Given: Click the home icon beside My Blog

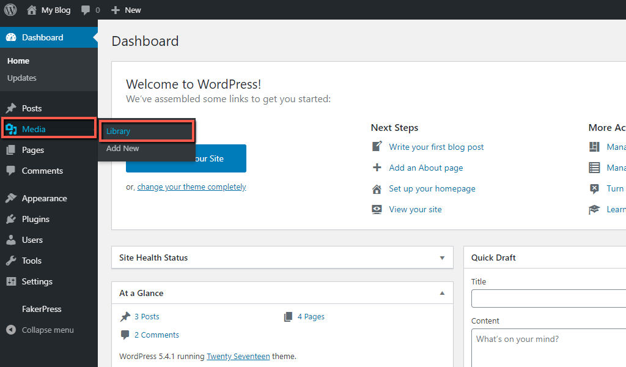Looking at the screenshot, I should (x=32, y=10).
